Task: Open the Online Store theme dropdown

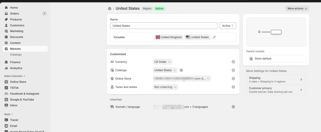Action: click(182, 79)
